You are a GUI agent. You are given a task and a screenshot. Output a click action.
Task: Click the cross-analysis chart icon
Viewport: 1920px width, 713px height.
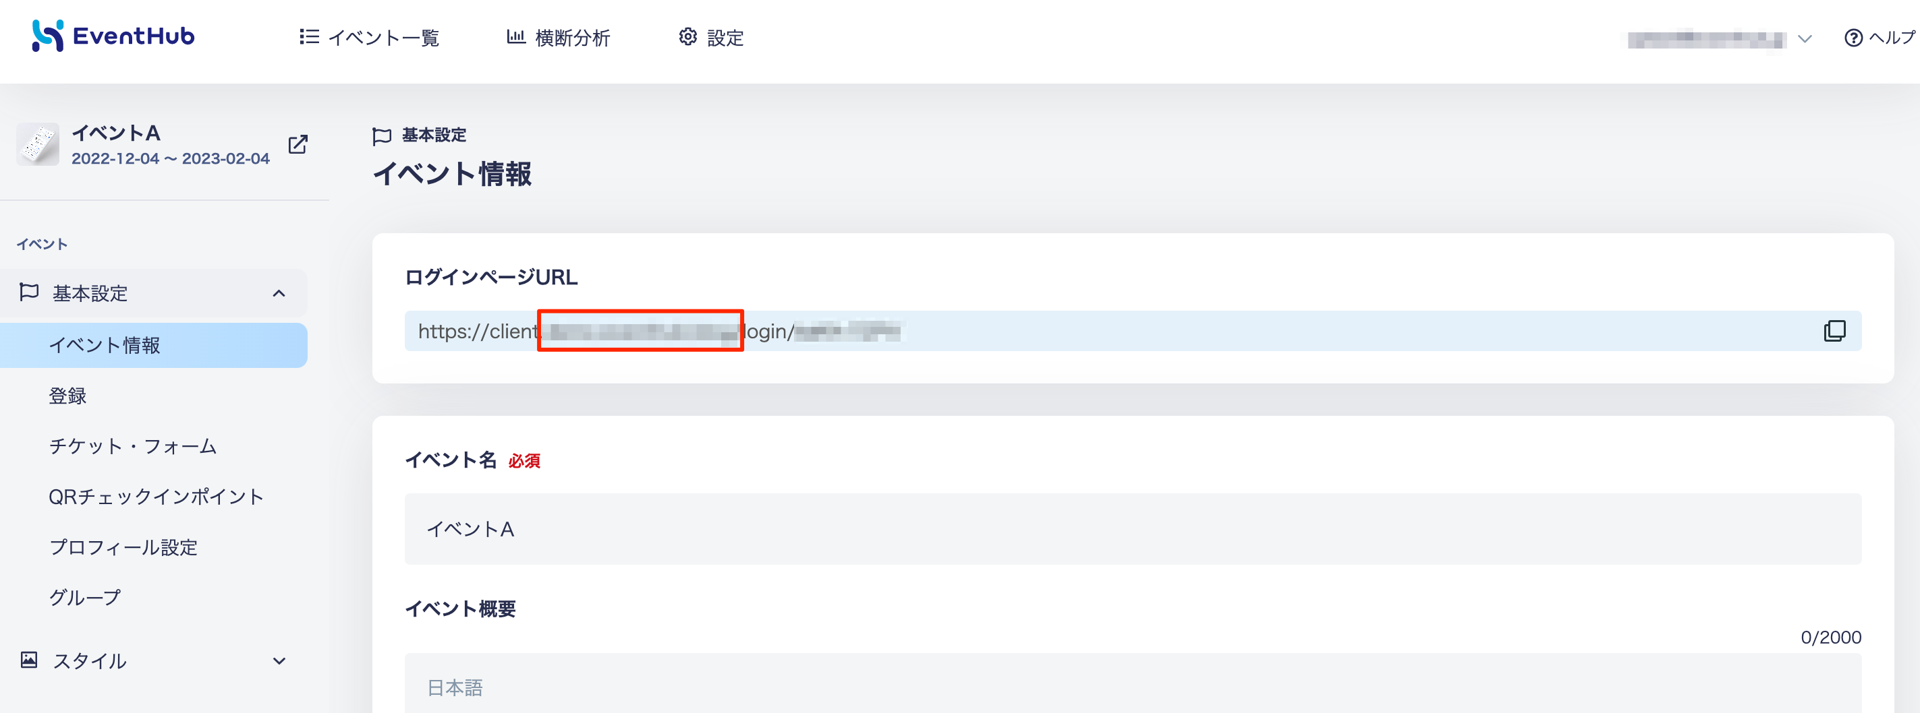click(516, 37)
